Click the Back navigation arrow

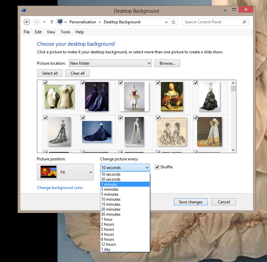[x=27, y=22]
